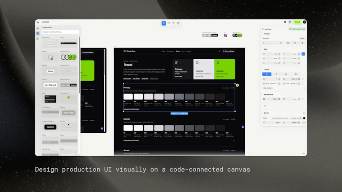
Task: Click the Design guide link
Action: coord(154,79)
